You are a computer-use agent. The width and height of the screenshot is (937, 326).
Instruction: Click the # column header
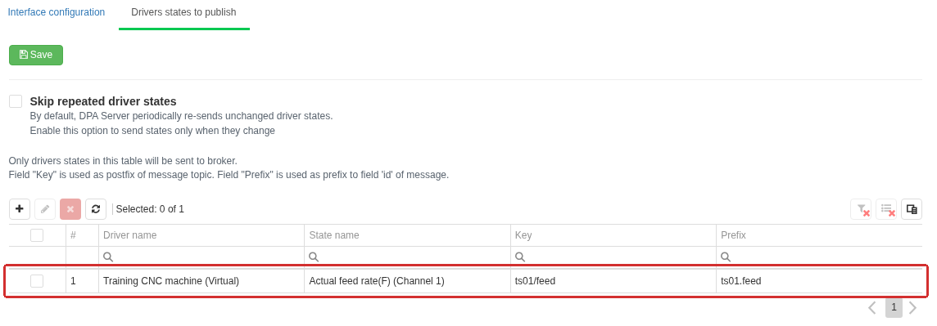coord(83,235)
